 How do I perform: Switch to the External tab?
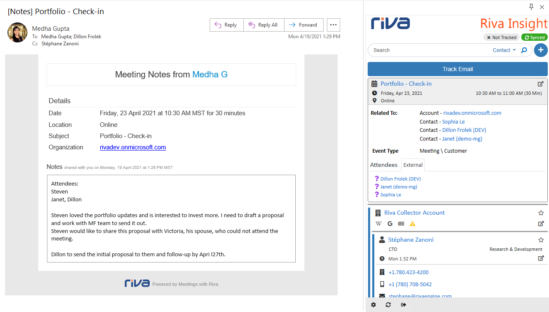[x=413, y=165]
